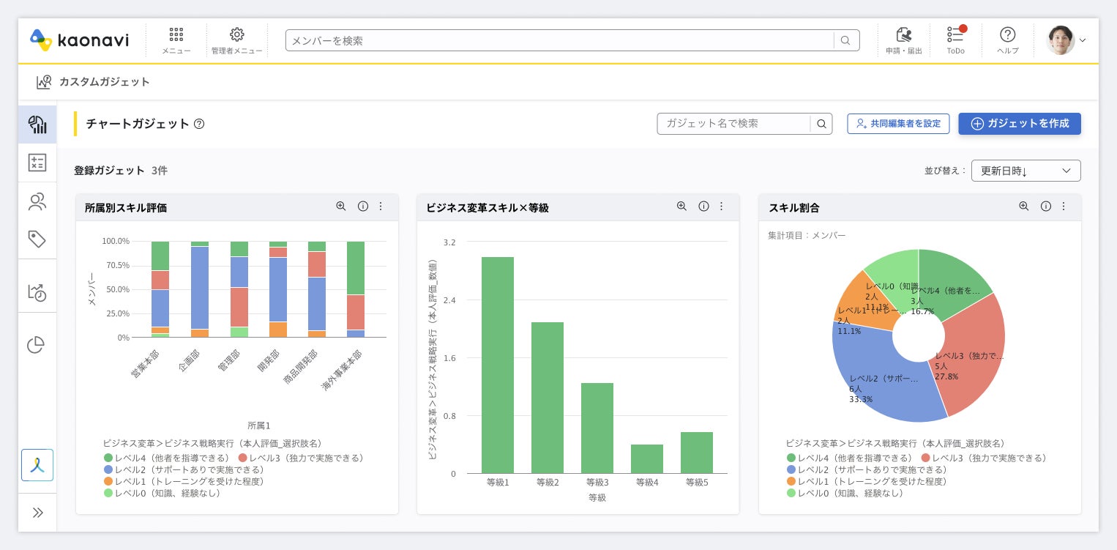Screen dimensions: 1117x550
Task: Click the 営業本部 stacked bar
Action: pyautogui.click(x=160, y=289)
